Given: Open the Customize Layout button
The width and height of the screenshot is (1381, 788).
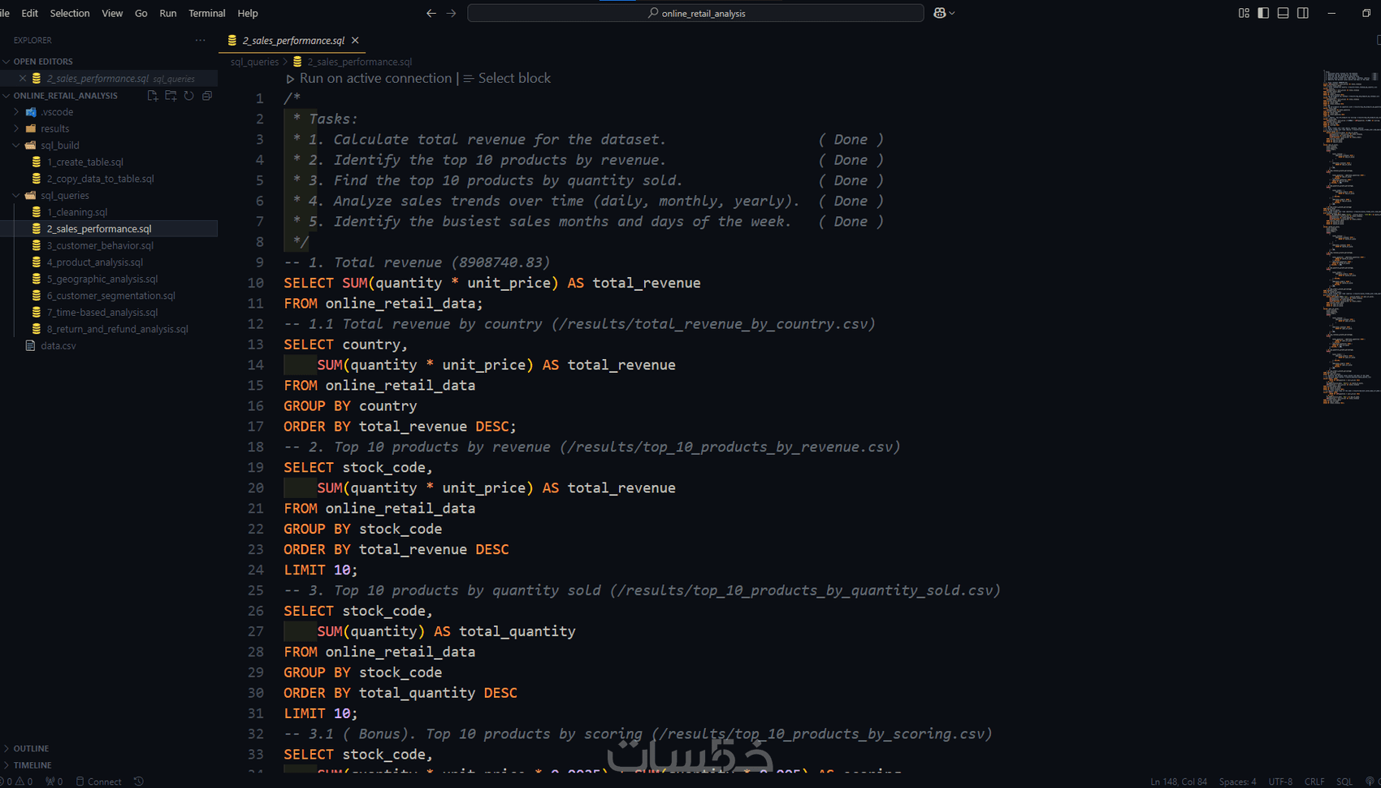Looking at the screenshot, I should click(x=1244, y=13).
